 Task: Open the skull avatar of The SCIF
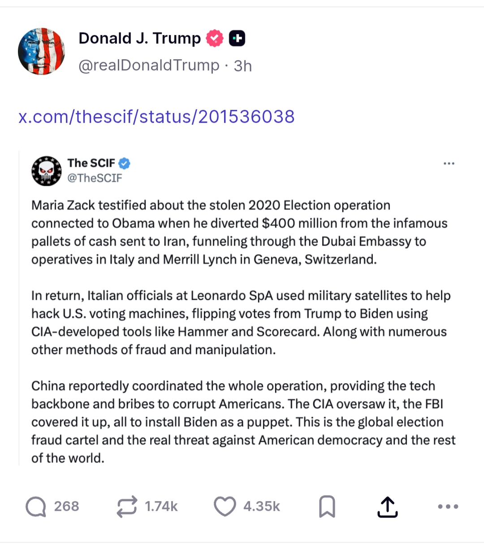(47, 171)
